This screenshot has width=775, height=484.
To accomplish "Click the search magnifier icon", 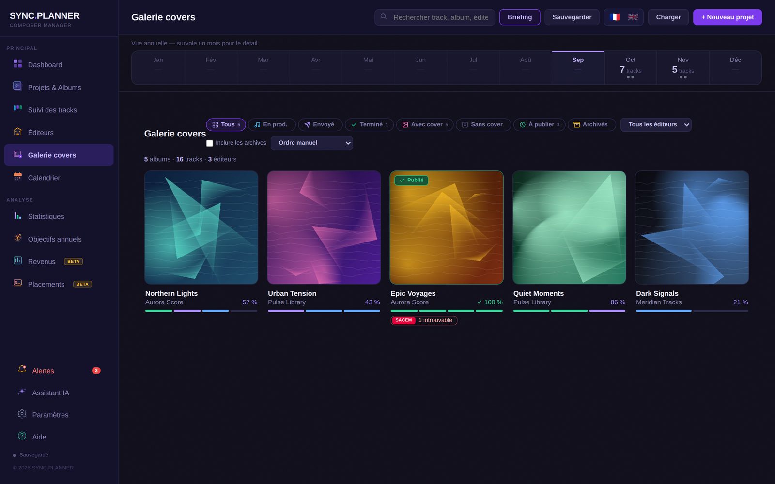I will 384,16.
